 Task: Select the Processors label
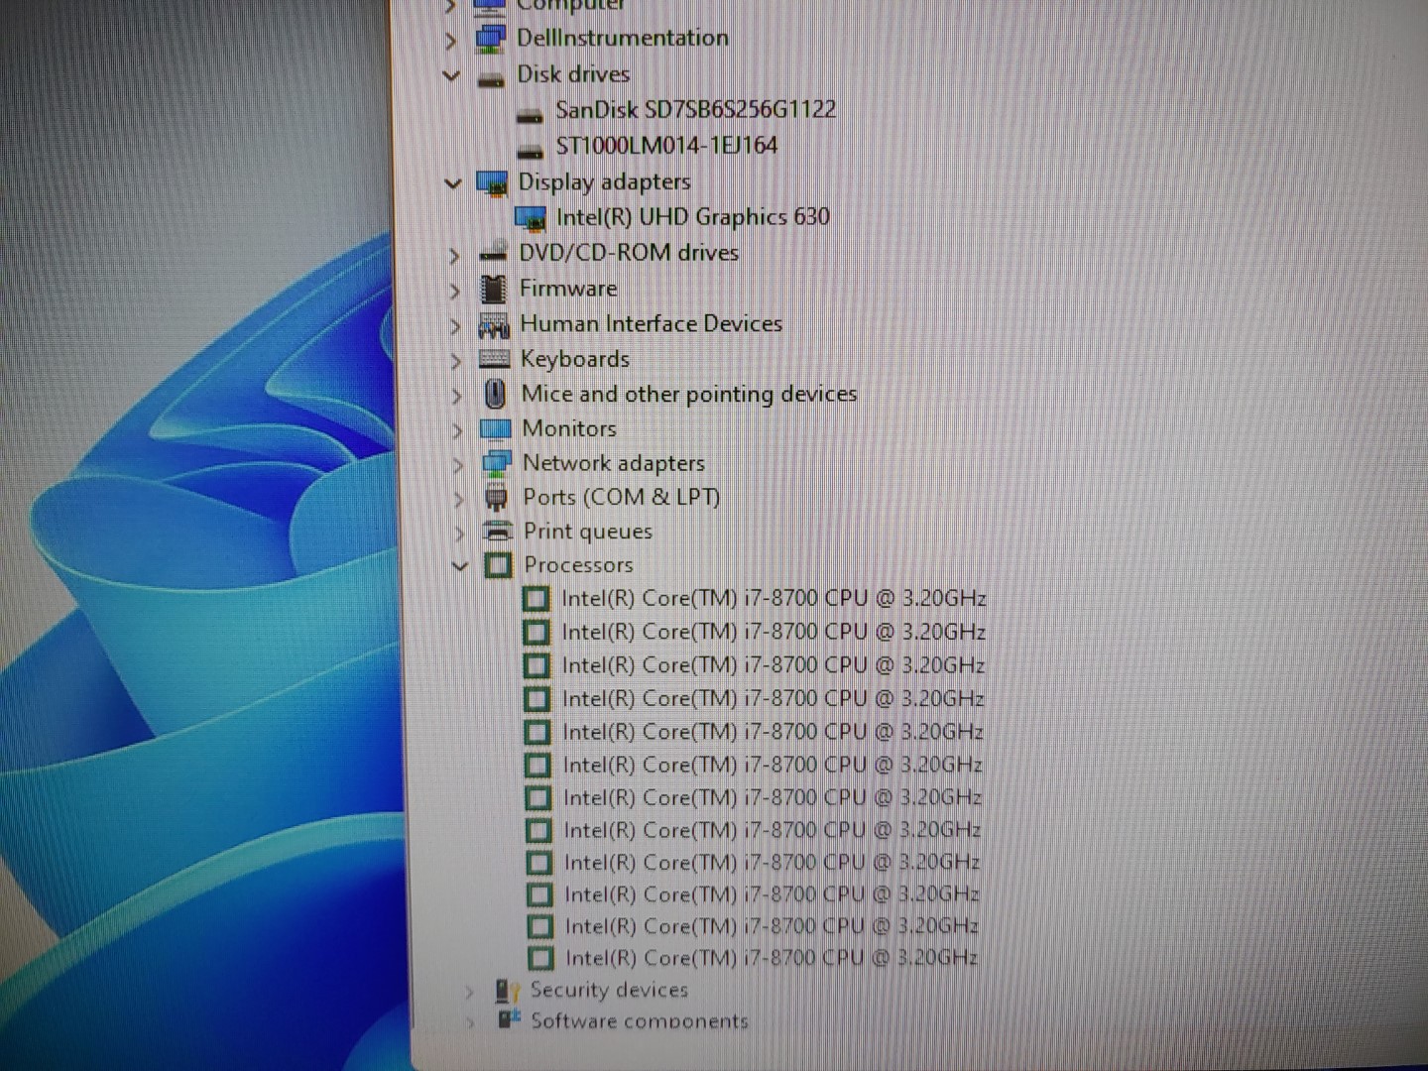tap(578, 564)
